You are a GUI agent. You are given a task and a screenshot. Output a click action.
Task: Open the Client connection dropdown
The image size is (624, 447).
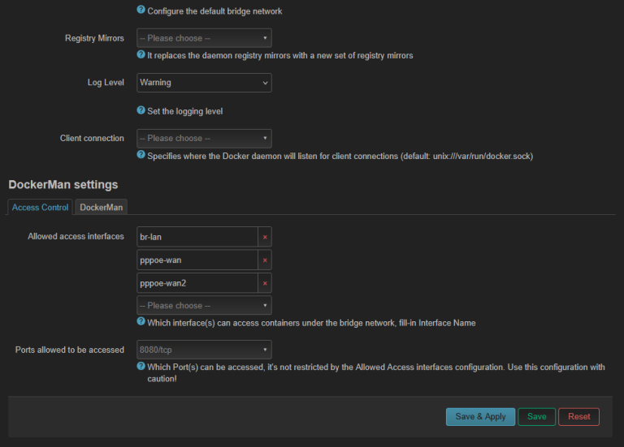pyautogui.click(x=204, y=139)
